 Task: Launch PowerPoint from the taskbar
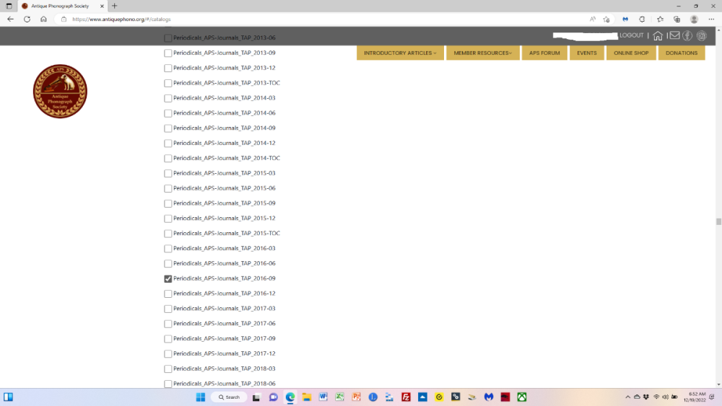click(357, 397)
